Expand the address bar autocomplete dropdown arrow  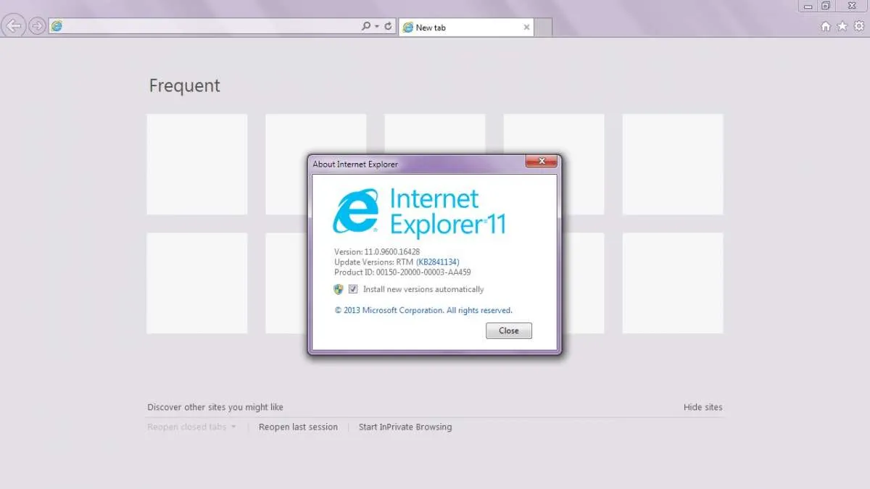click(x=377, y=26)
